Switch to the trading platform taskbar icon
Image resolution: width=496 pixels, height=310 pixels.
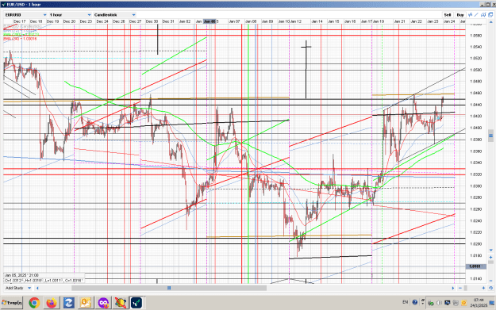click(x=137, y=303)
